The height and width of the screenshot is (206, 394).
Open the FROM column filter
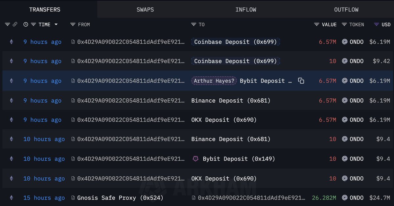click(x=73, y=24)
